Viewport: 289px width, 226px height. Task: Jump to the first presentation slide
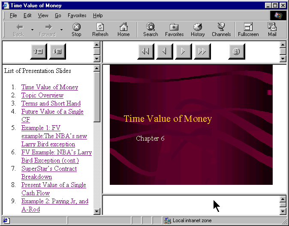[146, 51]
